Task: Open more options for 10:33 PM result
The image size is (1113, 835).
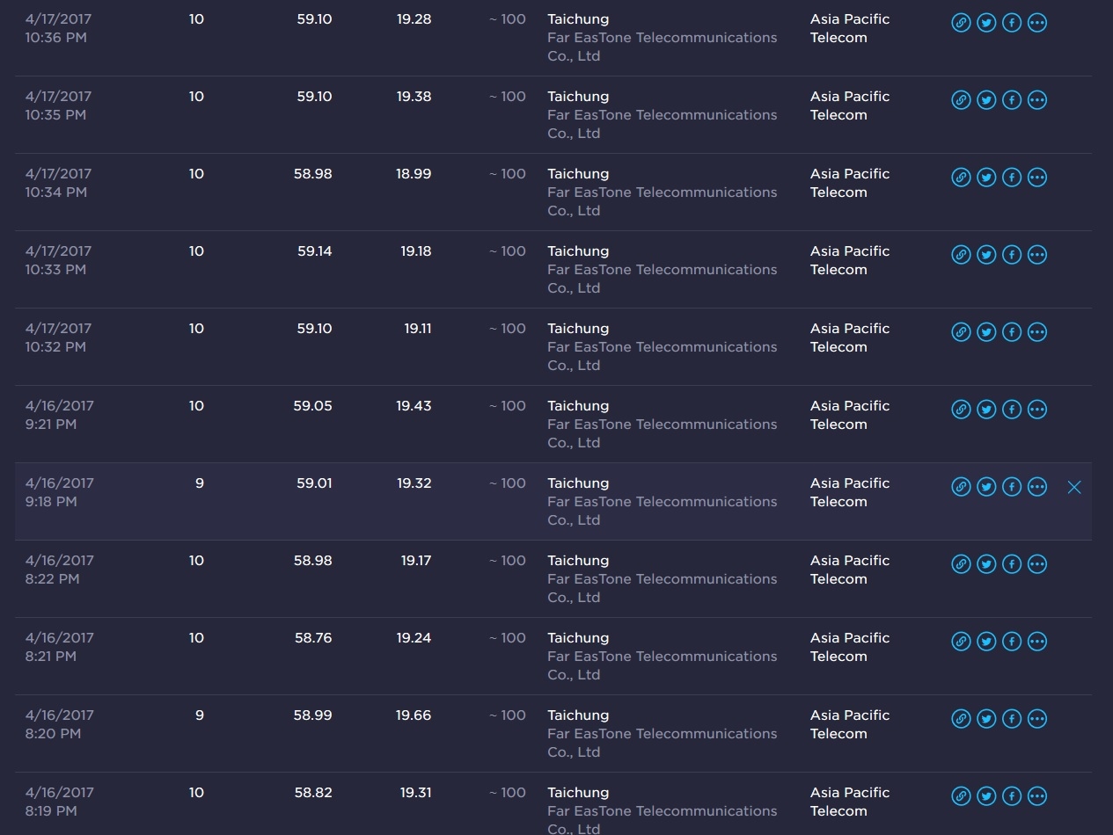Action: [x=1037, y=255]
